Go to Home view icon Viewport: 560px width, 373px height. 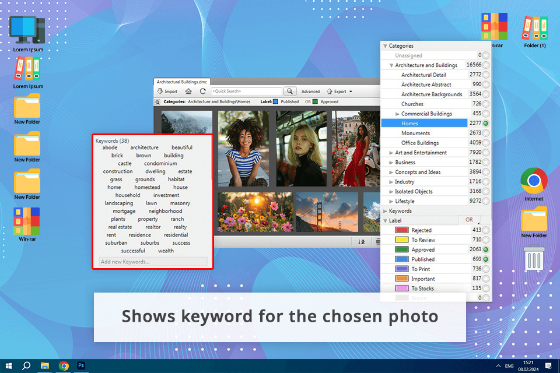tap(188, 92)
